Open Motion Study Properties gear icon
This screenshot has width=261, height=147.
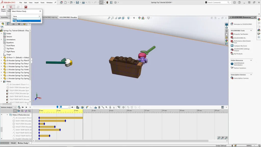pyautogui.click(x=123, y=107)
